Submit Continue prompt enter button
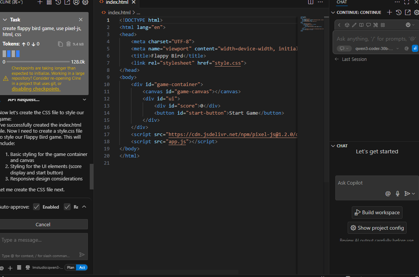 (415, 48)
